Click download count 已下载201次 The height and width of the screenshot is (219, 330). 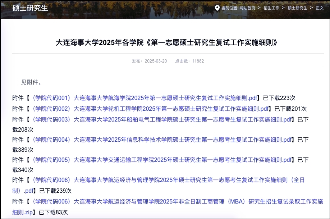point(291,109)
